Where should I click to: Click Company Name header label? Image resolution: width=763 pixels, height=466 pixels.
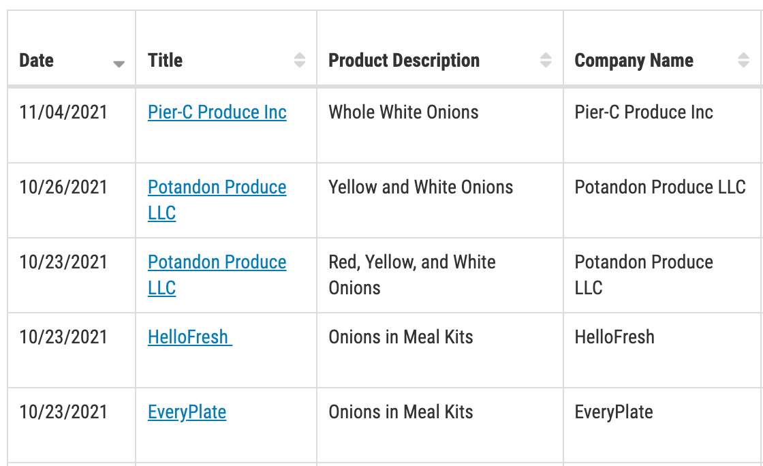(634, 61)
